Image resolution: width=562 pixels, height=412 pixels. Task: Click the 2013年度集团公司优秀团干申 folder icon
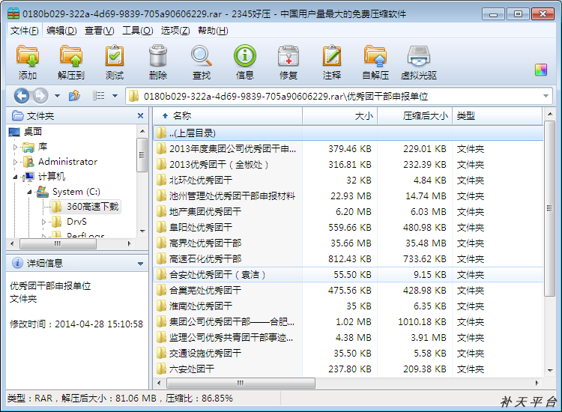tap(162, 148)
